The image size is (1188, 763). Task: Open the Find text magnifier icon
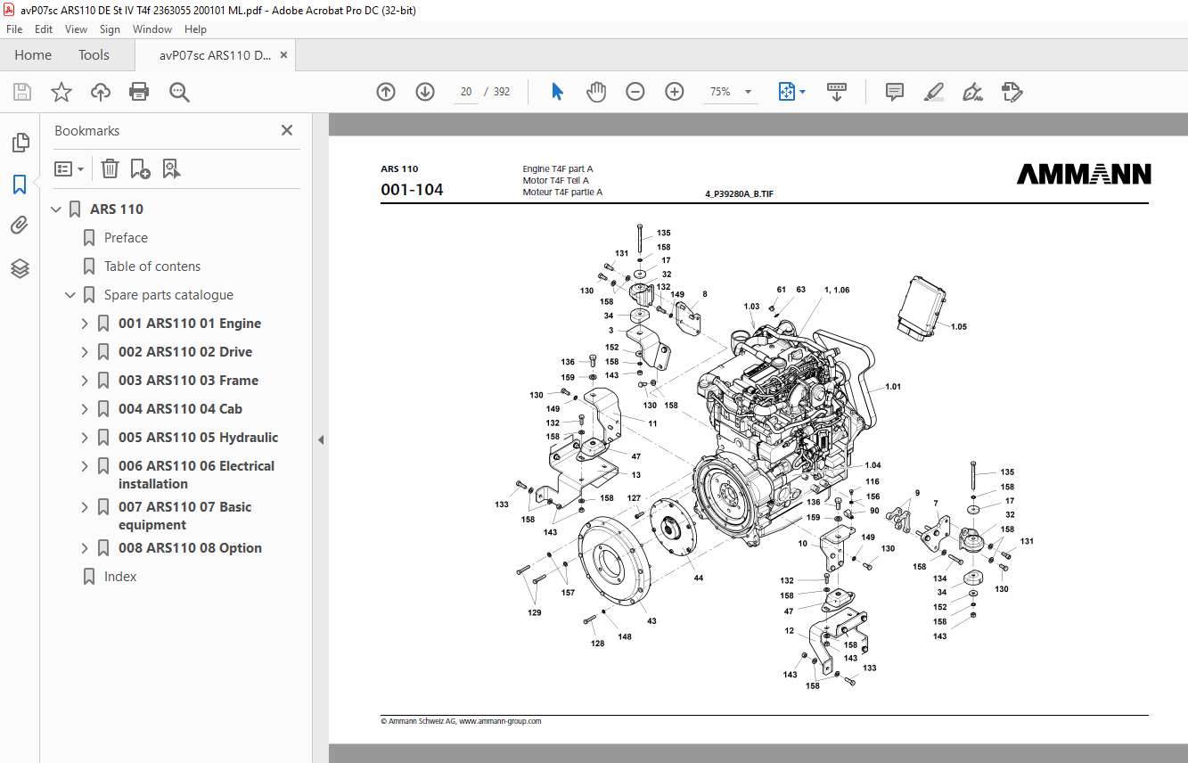pos(179,92)
